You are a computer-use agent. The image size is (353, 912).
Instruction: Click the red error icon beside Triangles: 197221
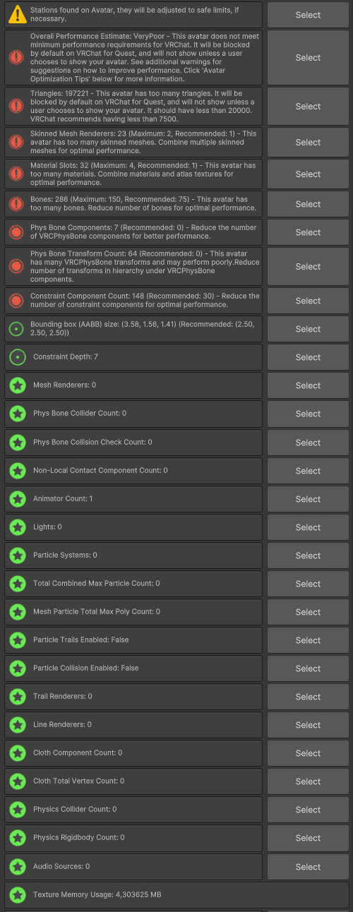point(17,107)
